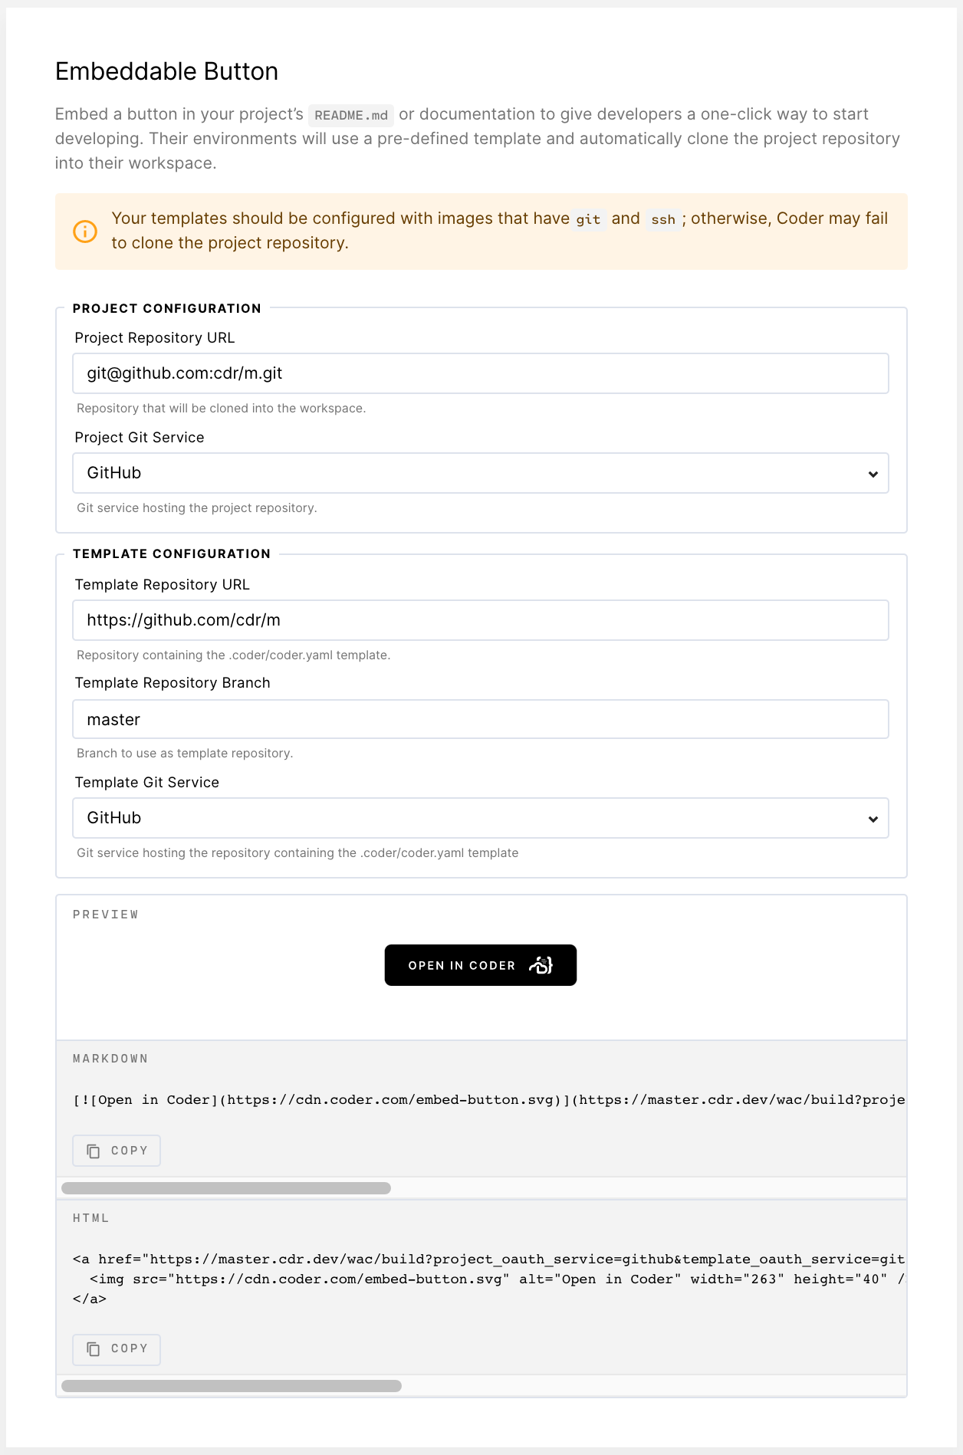Click the Open in Coder preview button
Image resolution: width=963 pixels, height=1455 pixels.
(480, 965)
